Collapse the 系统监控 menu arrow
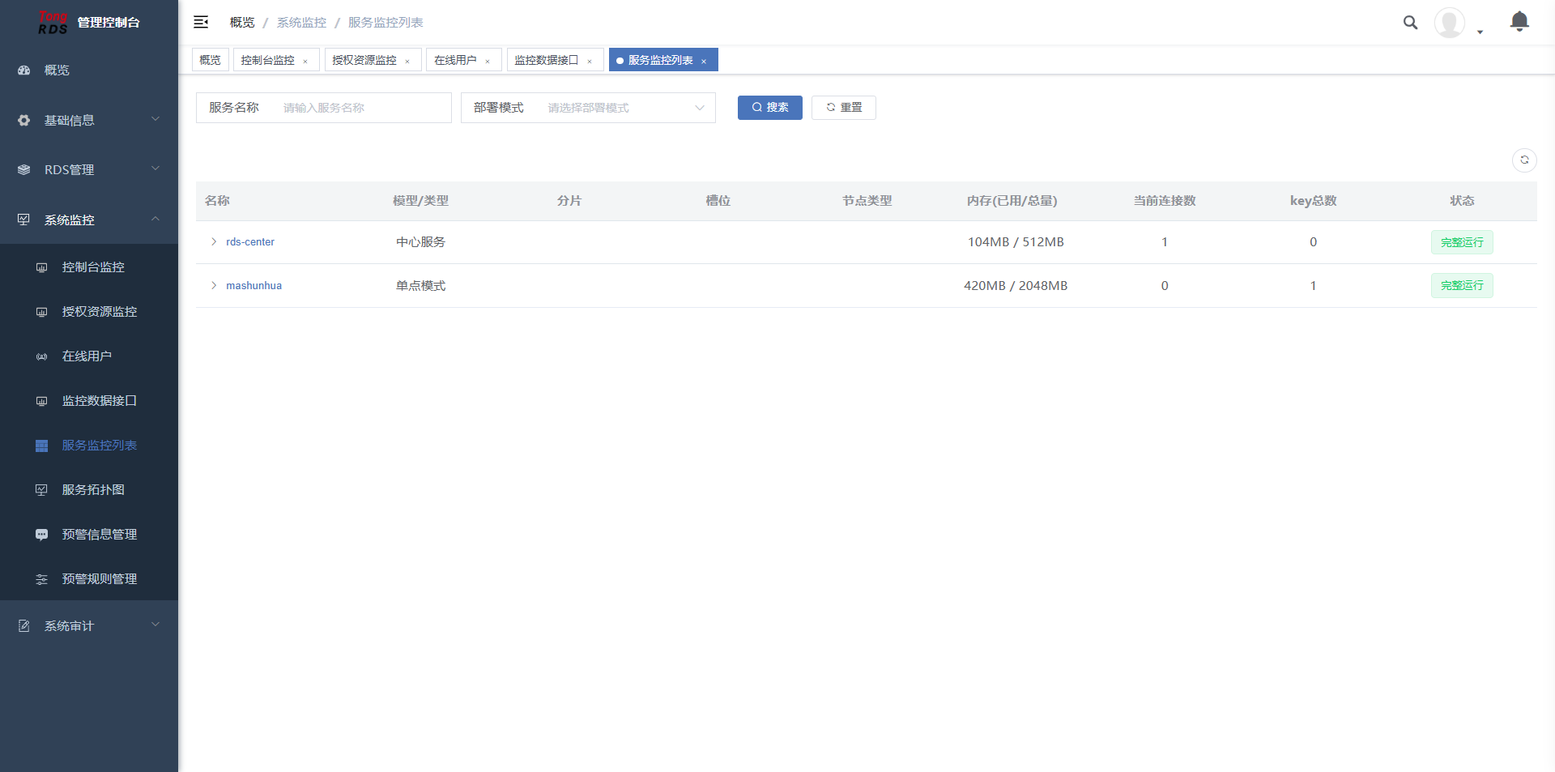The image size is (1555, 772). click(155, 219)
